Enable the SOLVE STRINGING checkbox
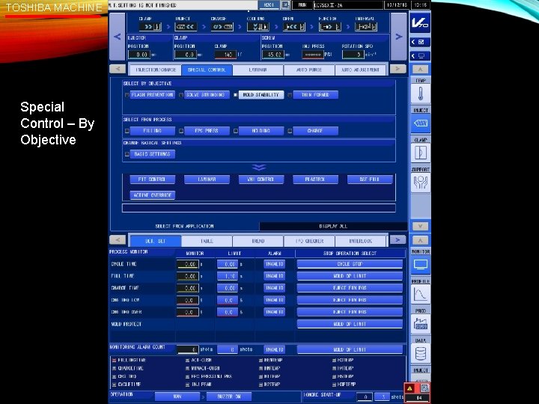Viewport: 539px width, 404px height. [181, 95]
